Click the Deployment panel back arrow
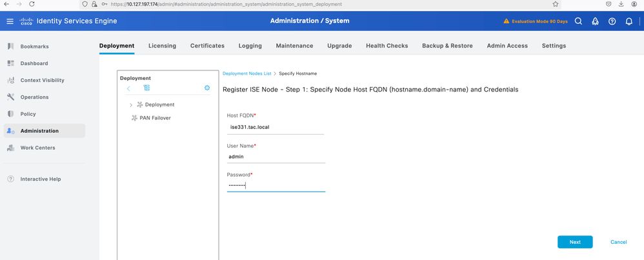Screen dimensions: 644x260 tap(128, 88)
